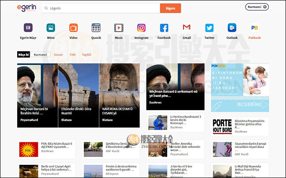This screenshot has width=286, height=178.
Task: Open the Outlook shortcut icon
Action: 232,28
